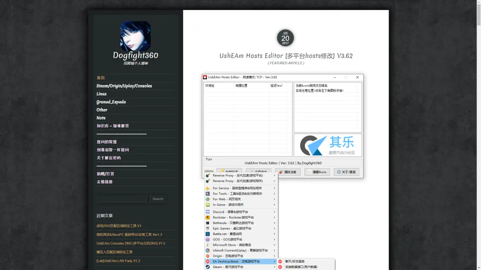Open recent post UsbEAm Consoles DNS V1.5
This screenshot has height=270, width=481.
131,243
